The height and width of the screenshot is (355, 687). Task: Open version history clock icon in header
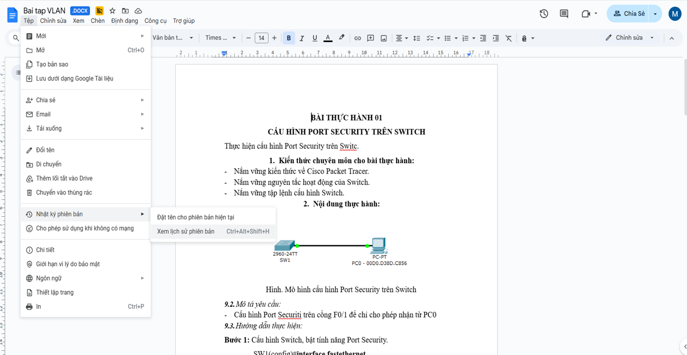[x=544, y=14]
